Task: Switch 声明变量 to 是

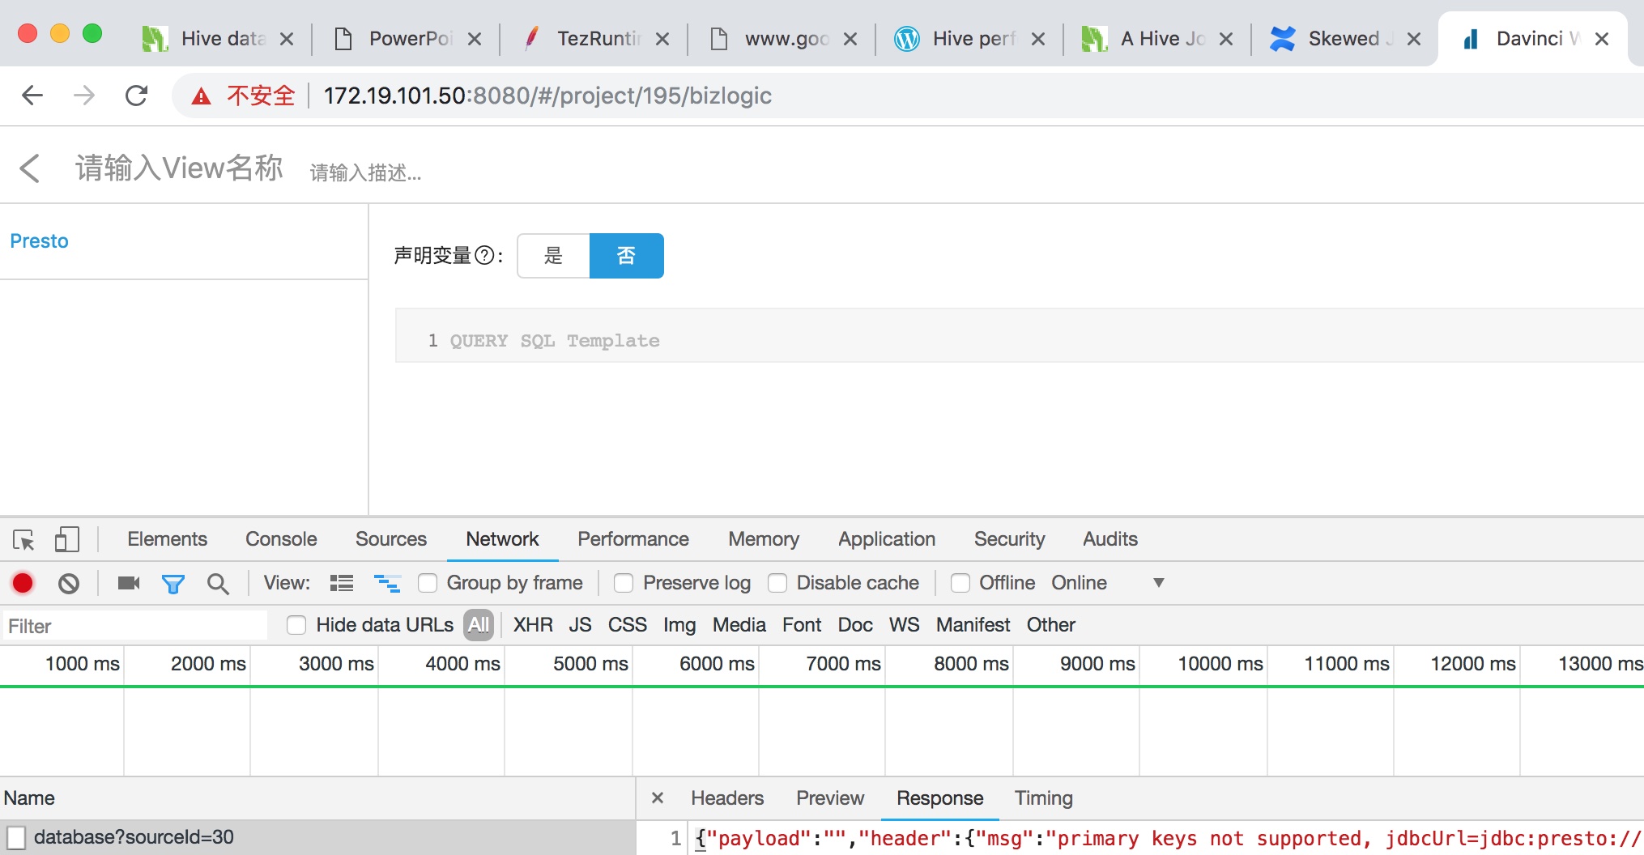Action: 553,255
